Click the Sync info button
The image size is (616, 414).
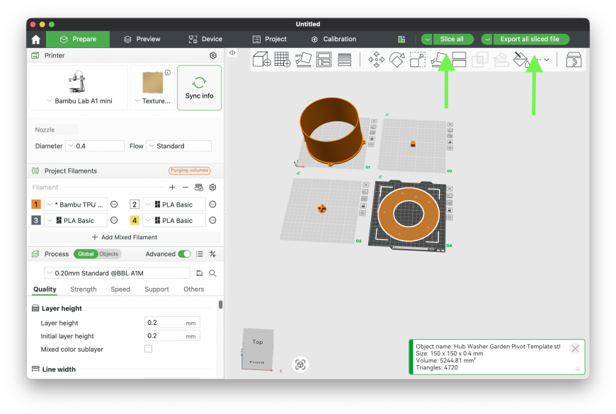point(199,88)
